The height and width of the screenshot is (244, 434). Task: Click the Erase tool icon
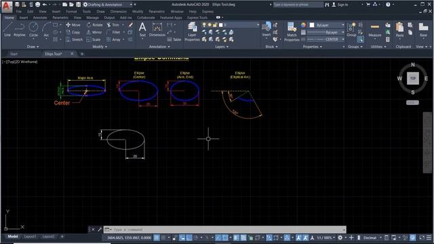[x=131, y=25]
